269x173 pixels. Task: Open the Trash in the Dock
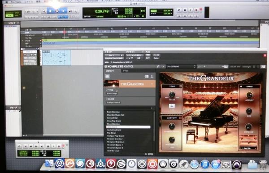(263, 164)
